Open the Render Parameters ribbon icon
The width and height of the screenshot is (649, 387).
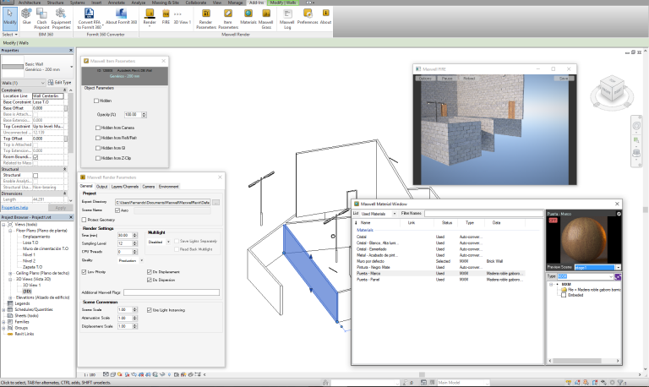click(206, 19)
